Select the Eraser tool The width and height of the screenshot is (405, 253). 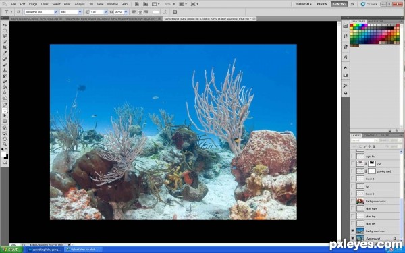5,82
